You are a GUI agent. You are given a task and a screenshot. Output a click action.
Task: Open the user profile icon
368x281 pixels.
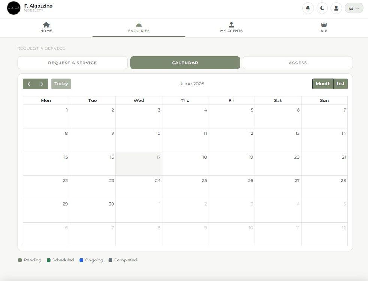[336, 8]
